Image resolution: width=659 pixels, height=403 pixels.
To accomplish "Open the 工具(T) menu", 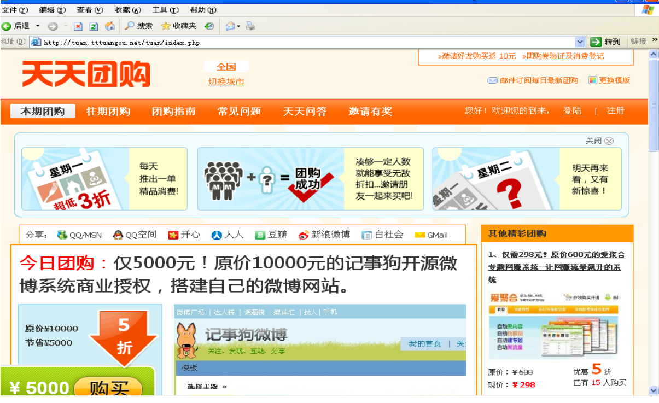I will click(x=165, y=10).
